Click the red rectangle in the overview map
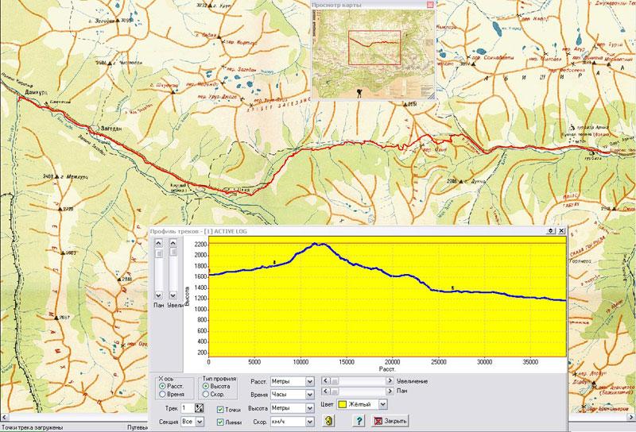This screenshot has width=636, height=432. point(374,48)
